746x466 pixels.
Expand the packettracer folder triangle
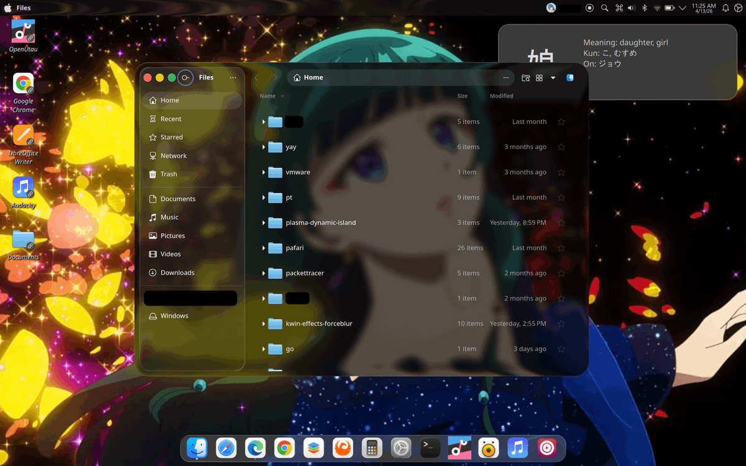point(264,273)
